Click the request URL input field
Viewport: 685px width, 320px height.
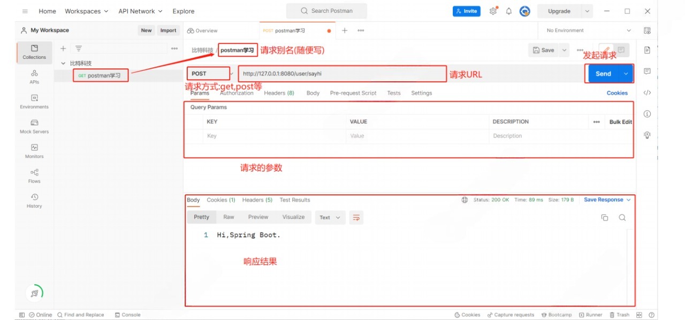[x=342, y=74]
